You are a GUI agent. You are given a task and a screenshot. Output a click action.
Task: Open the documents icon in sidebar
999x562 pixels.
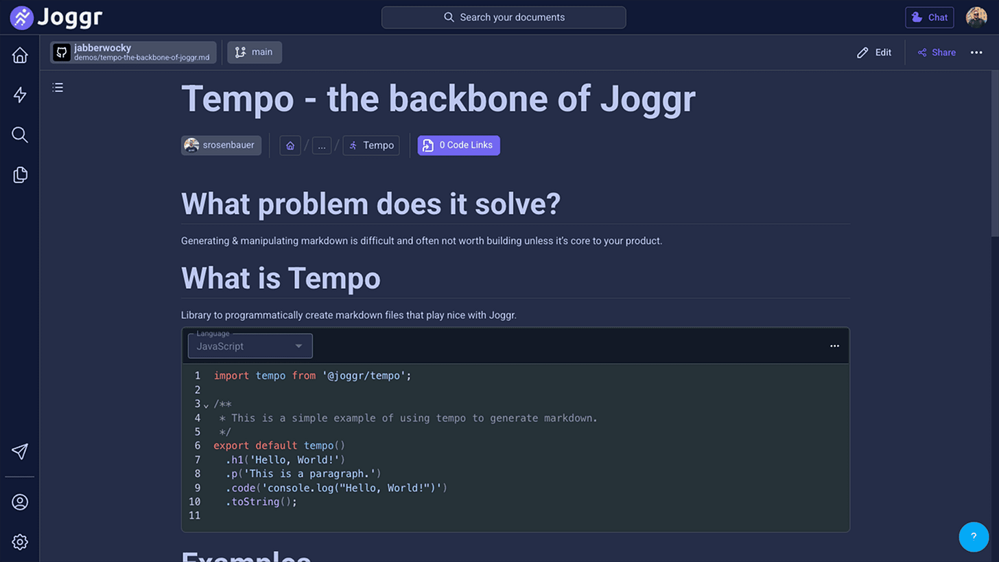point(20,175)
